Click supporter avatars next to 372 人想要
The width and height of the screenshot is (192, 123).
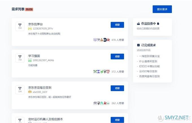tap(102, 71)
